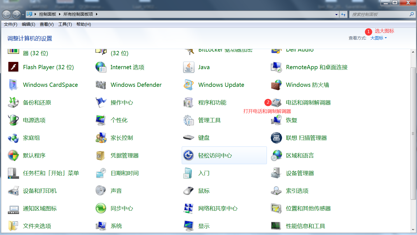The width and height of the screenshot is (417, 235).
Task: Click the vertical scrollbar thumb
Action: tap(413, 134)
